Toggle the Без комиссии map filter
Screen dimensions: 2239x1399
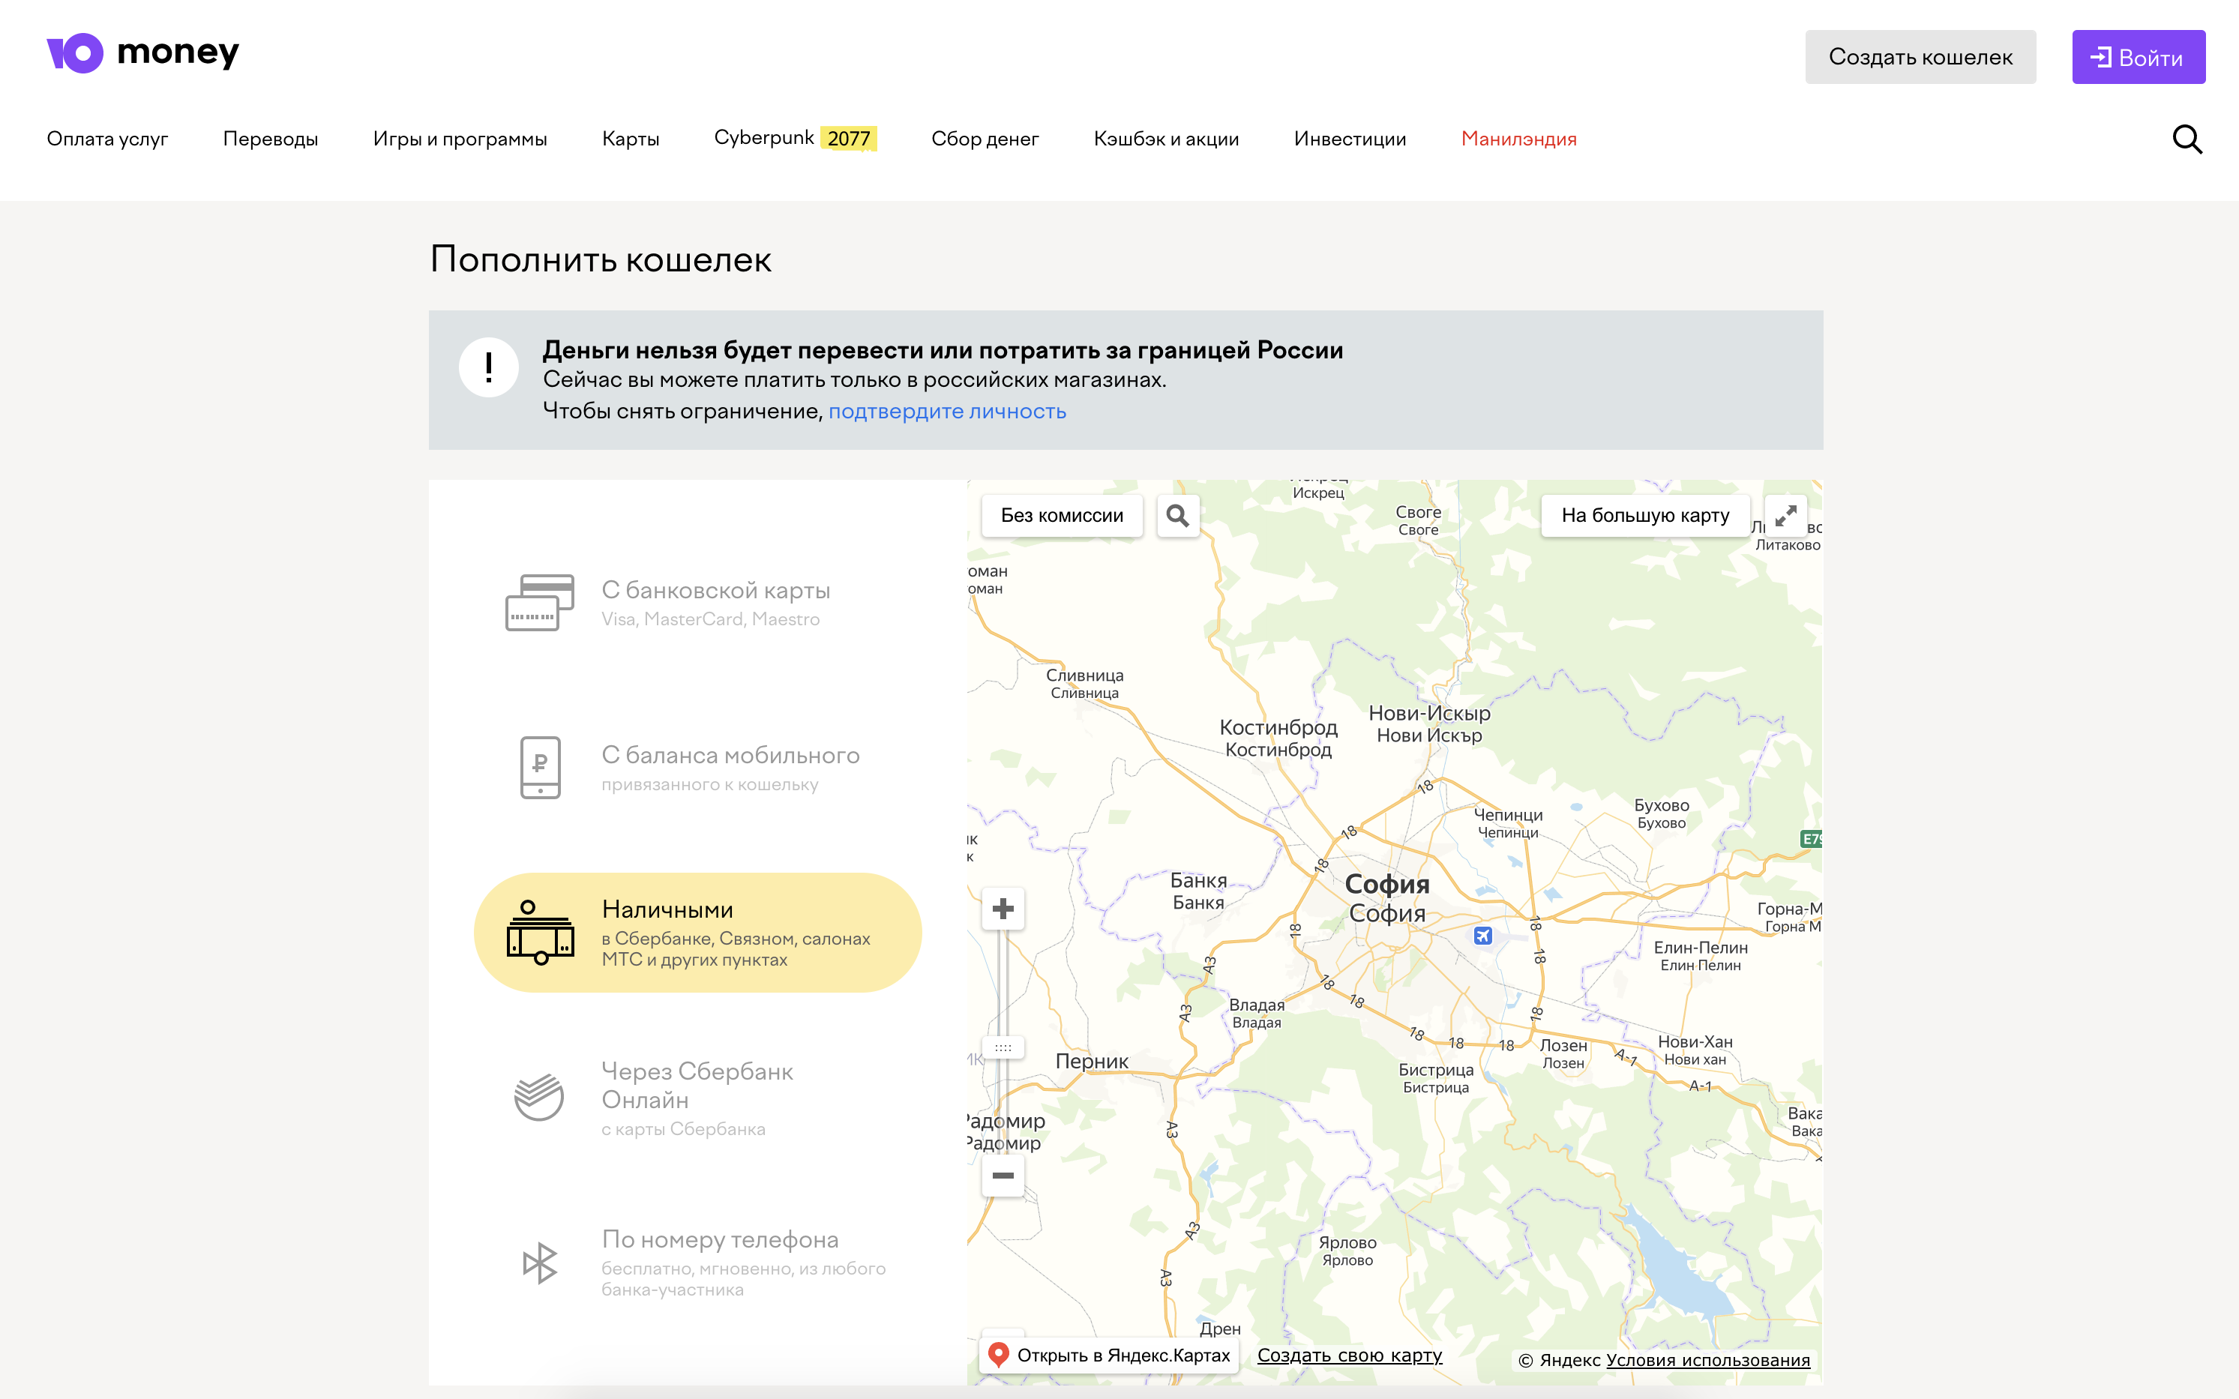coord(1062,515)
